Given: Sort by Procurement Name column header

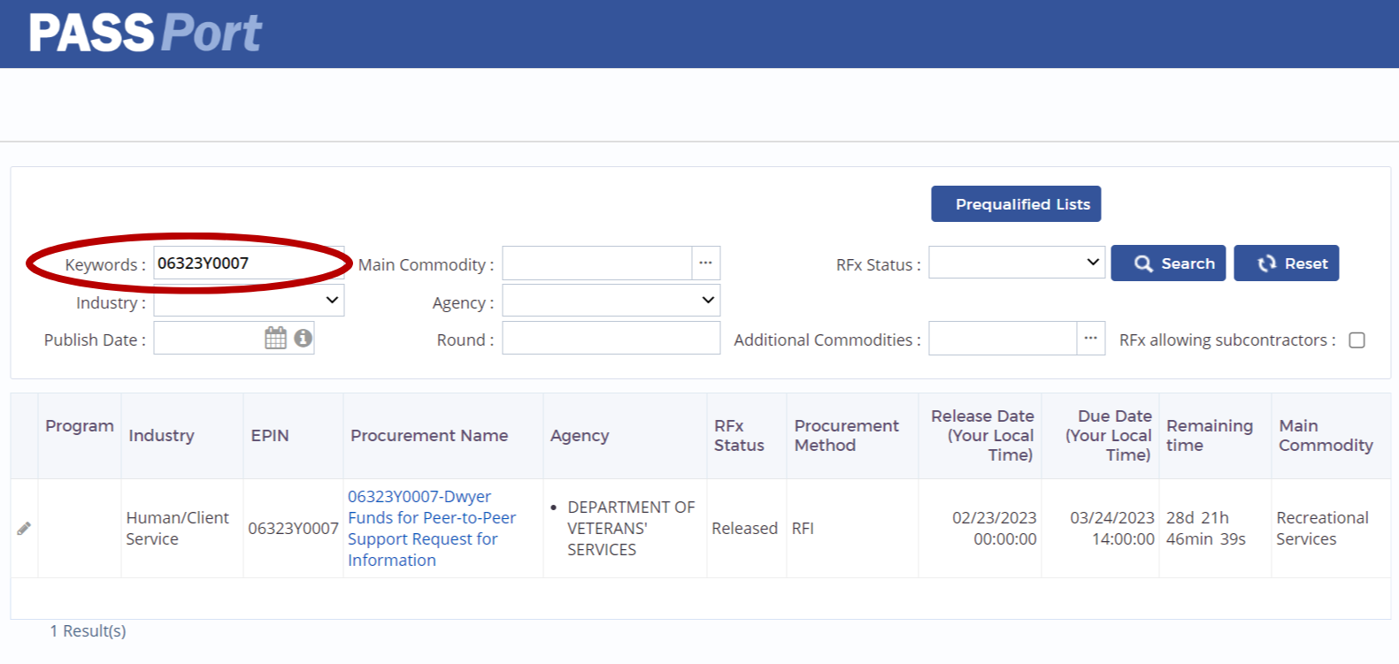Looking at the screenshot, I should [x=429, y=436].
